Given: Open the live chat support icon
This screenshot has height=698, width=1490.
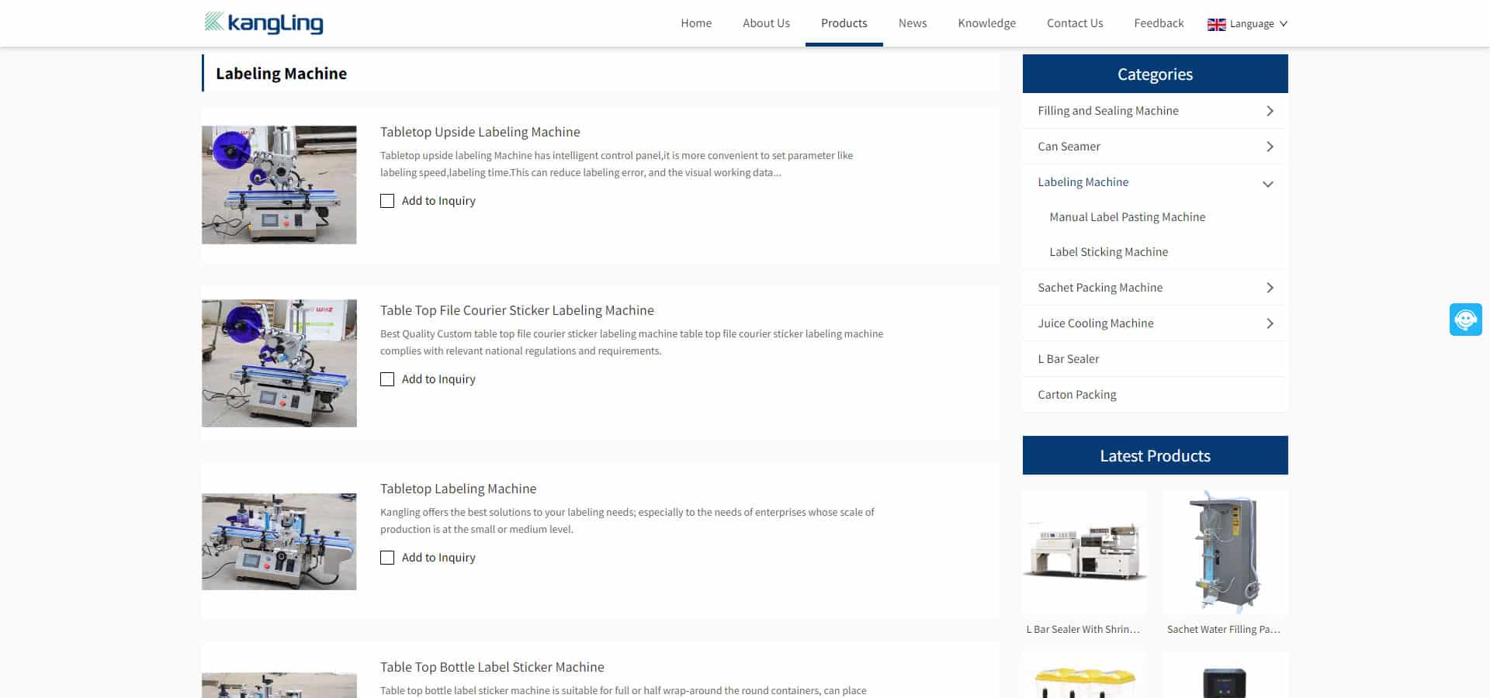Looking at the screenshot, I should coord(1465,320).
